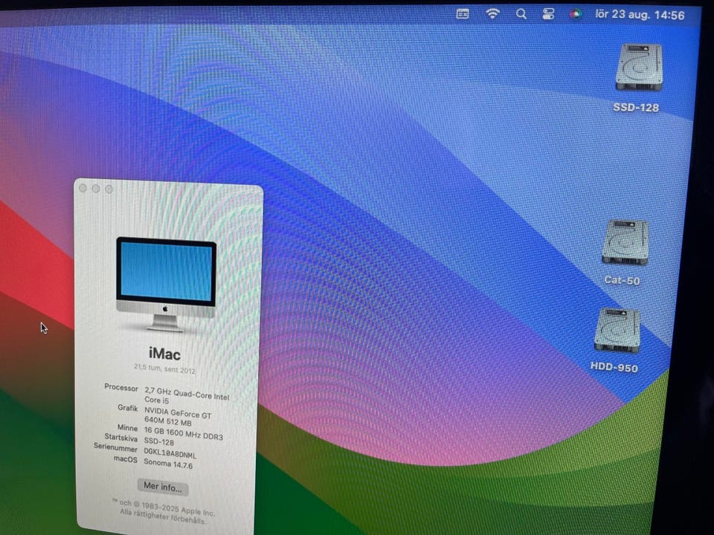The width and height of the screenshot is (714, 535).
Task: Click the Startskiva value SSD-128
Action: pyautogui.click(x=158, y=441)
